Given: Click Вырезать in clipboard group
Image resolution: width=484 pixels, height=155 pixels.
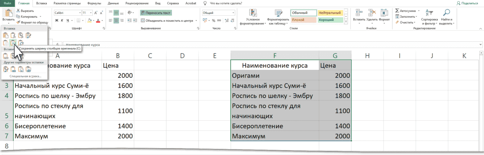Looking at the screenshot, I should 25,11.
